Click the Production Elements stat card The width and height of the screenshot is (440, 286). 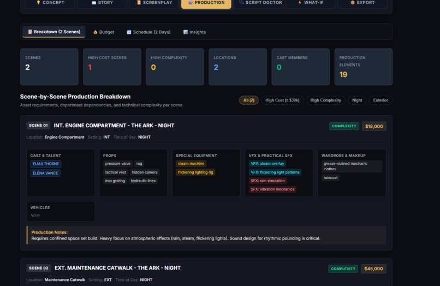coord(364,67)
